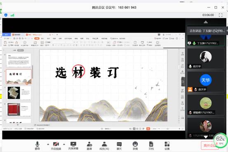This screenshot has width=228, height=152.
Task: Click the blue security shield icon
Action: [6, 15]
